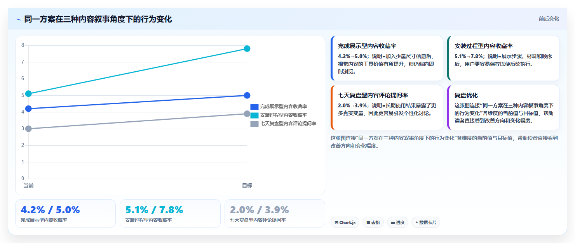Click the star icon in 数据卡片 tag
This screenshot has width=575, height=243.
point(417,222)
